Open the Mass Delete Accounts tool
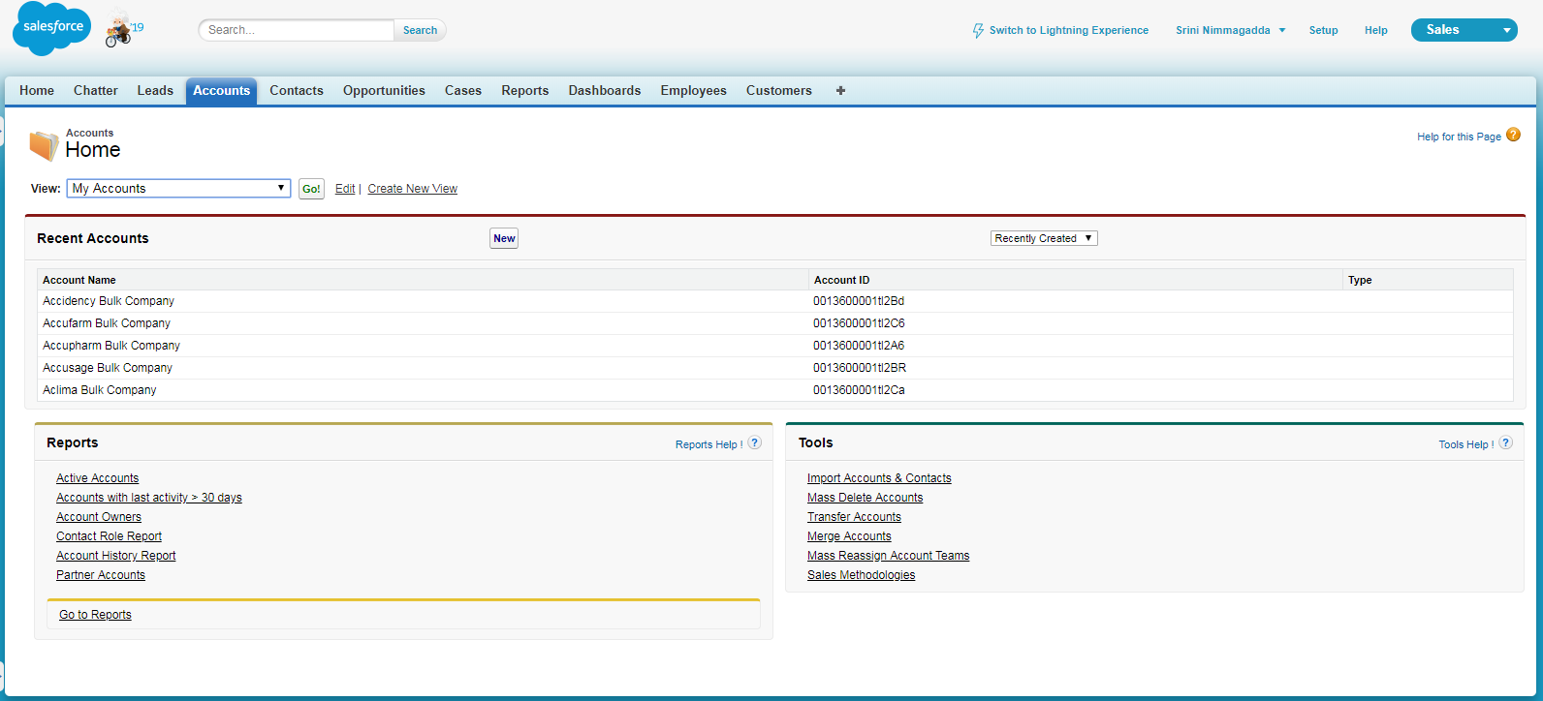1543x701 pixels. 865,498
